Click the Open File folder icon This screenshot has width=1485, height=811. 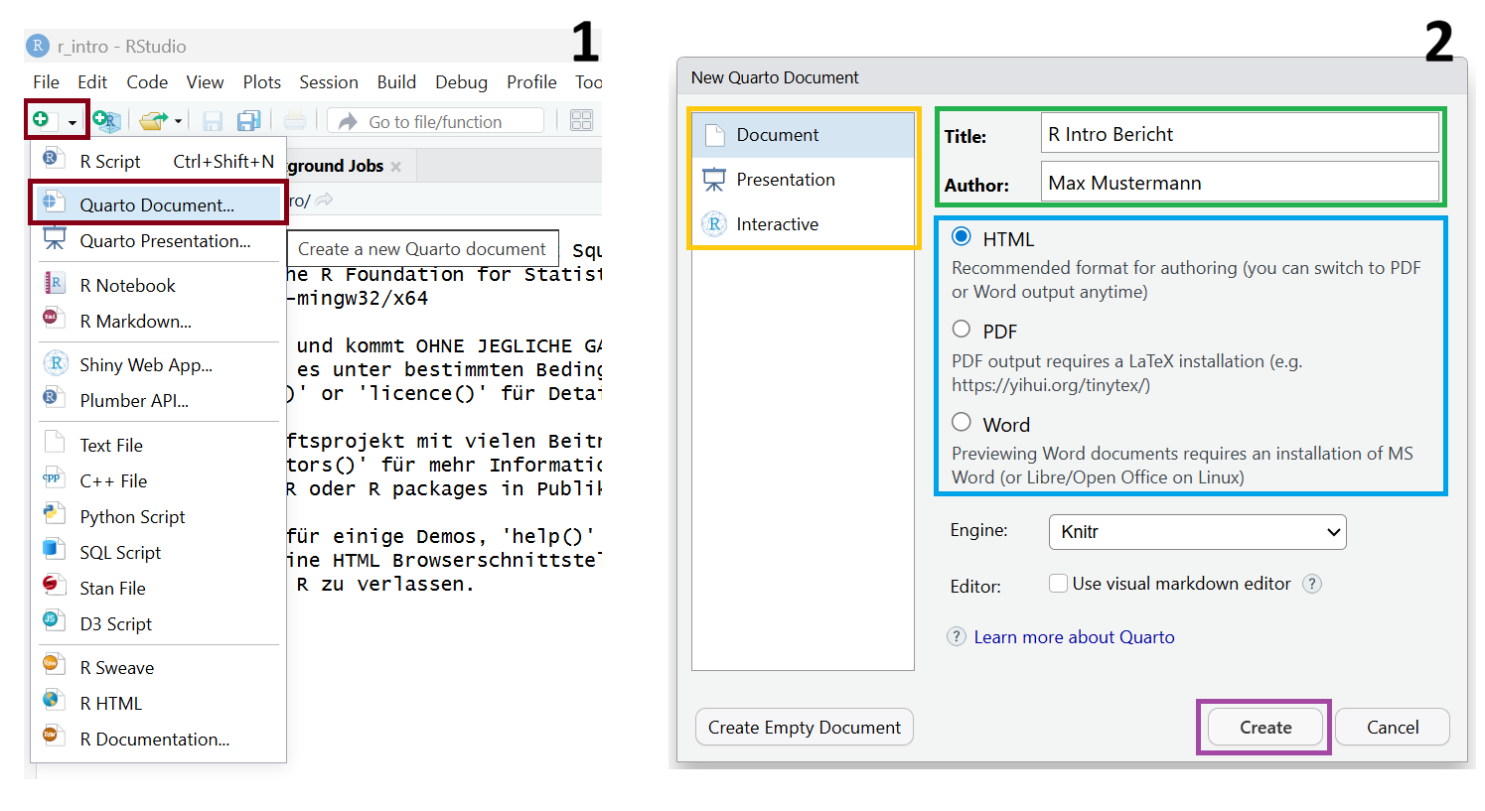tap(154, 121)
